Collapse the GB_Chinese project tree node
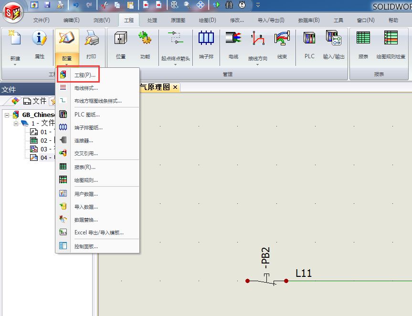 7,115
